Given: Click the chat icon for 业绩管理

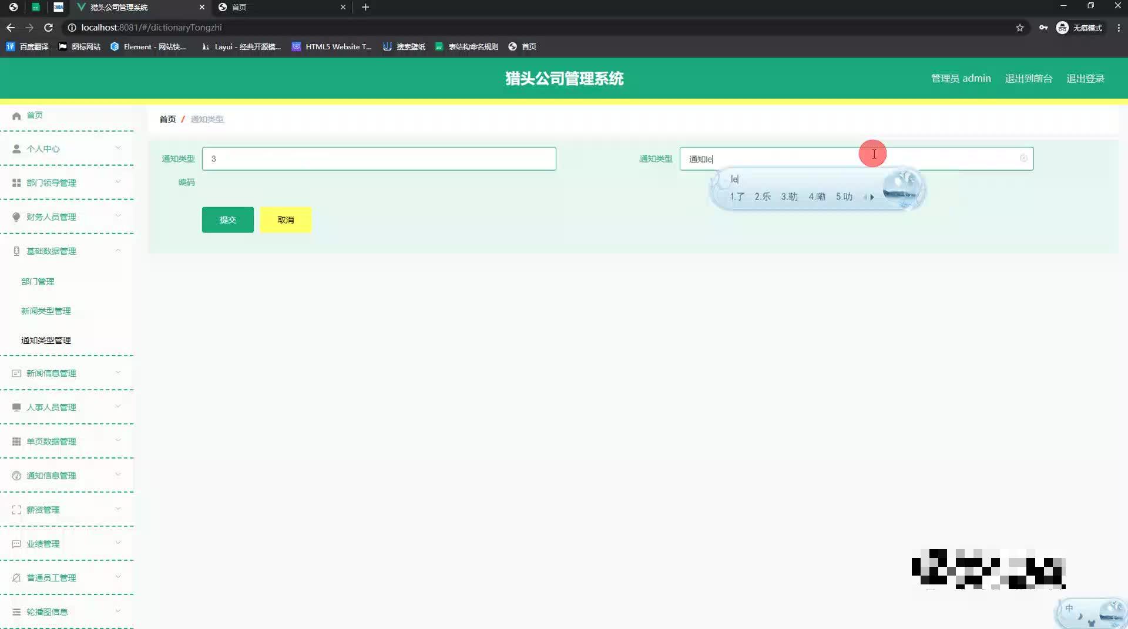Looking at the screenshot, I should [x=16, y=543].
